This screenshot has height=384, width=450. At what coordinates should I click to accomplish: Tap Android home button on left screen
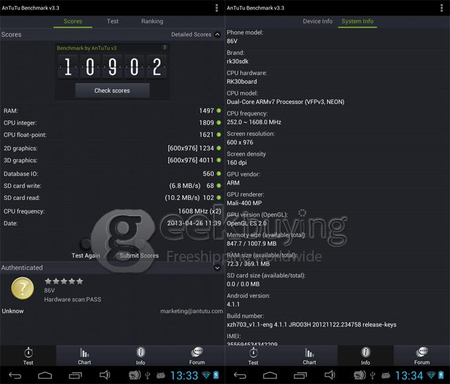[45, 375]
